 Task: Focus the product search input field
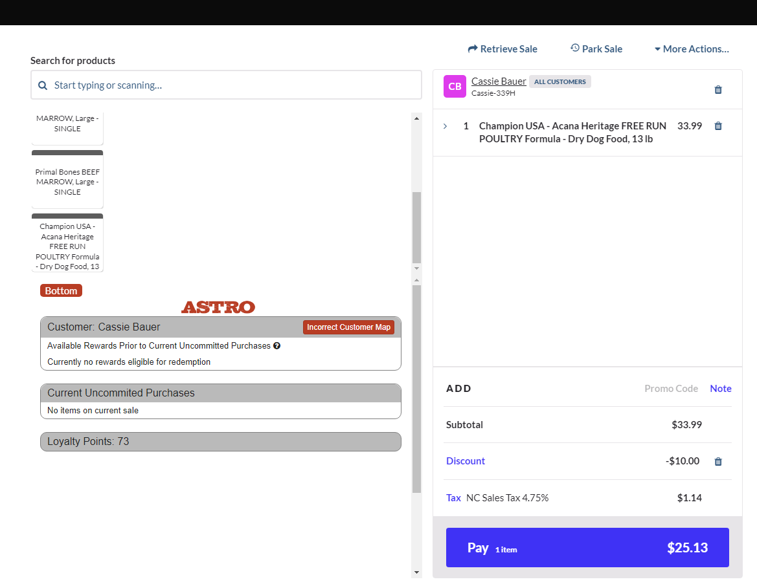click(x=233, y=85)
